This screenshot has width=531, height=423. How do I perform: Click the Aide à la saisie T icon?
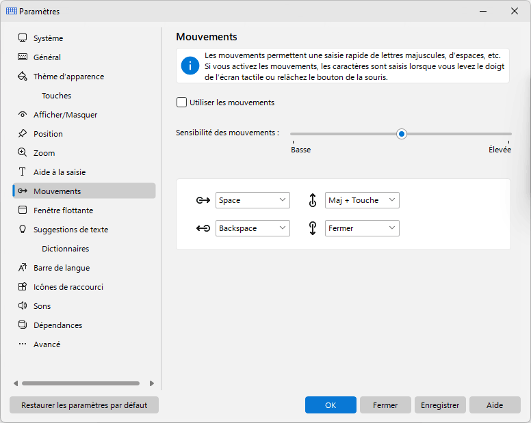click(23, 172)
